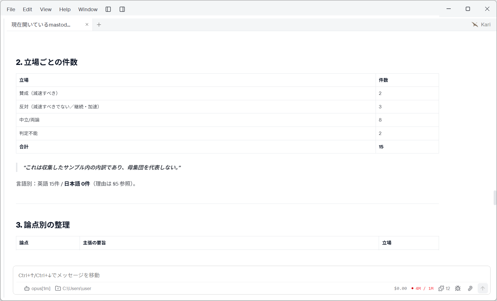497x301 pixels.
Task: Click the 中立/両論 table cell
Action: 196,120
